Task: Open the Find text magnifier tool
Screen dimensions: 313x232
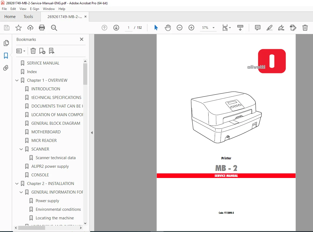Action: [54, 28]
